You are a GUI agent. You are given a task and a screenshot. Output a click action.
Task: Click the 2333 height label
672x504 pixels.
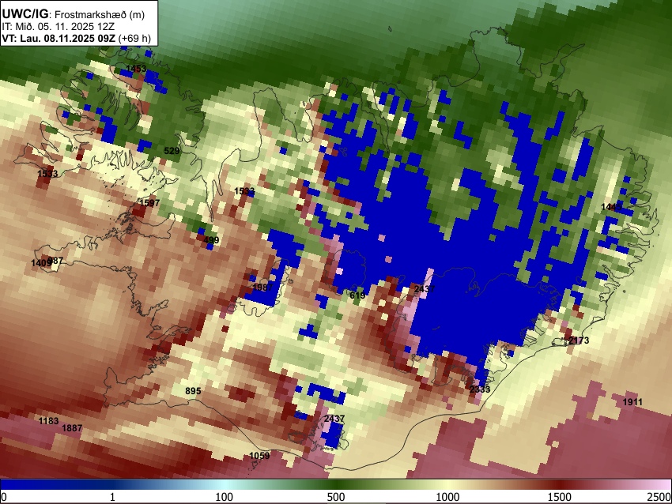pos(480,389)
